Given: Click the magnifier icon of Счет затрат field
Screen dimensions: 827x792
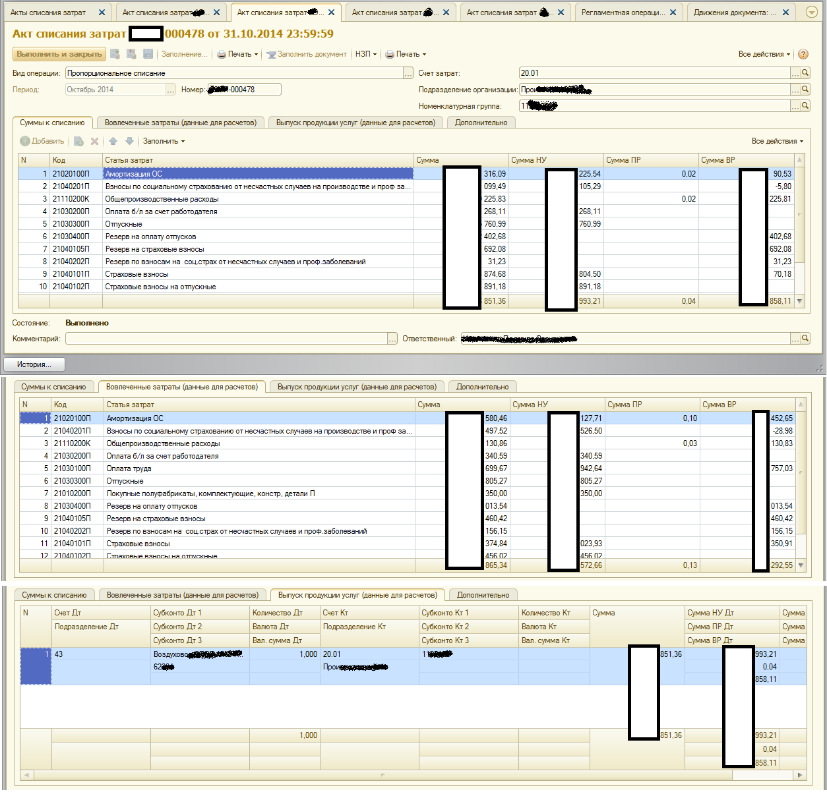Looking at the screenshot, I should click(805, 73).
